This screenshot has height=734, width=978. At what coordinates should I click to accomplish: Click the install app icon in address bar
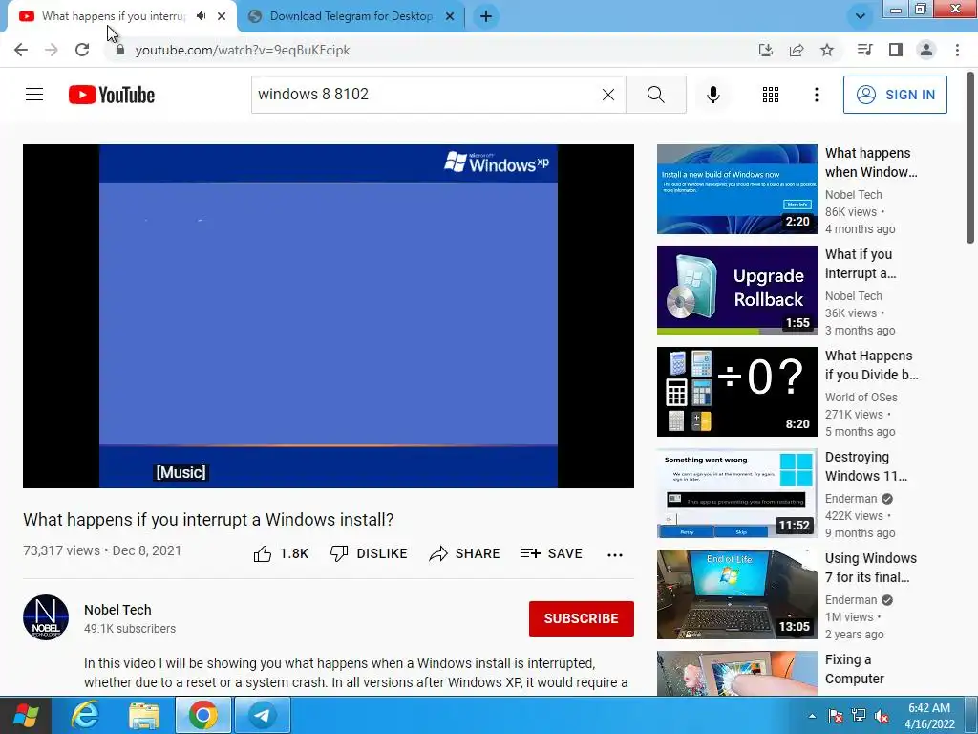coord(766,50)
